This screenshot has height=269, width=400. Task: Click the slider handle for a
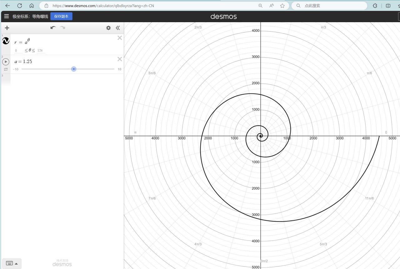[x=74, y=69]
